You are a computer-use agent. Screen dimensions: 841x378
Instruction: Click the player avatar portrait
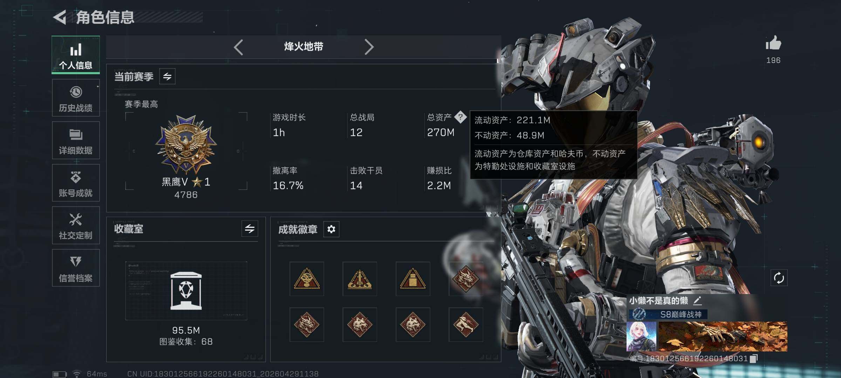641,336
